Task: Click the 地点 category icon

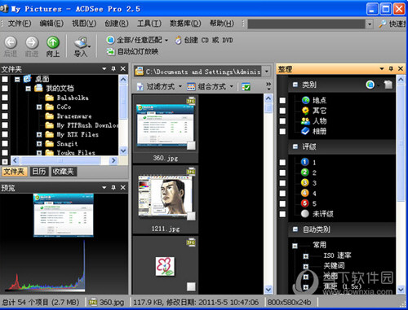Action: point(306,100)
